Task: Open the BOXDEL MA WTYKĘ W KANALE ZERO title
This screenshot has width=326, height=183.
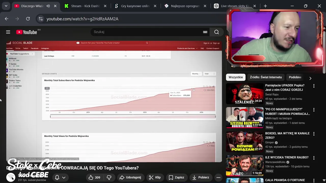Action: point(287,135)
